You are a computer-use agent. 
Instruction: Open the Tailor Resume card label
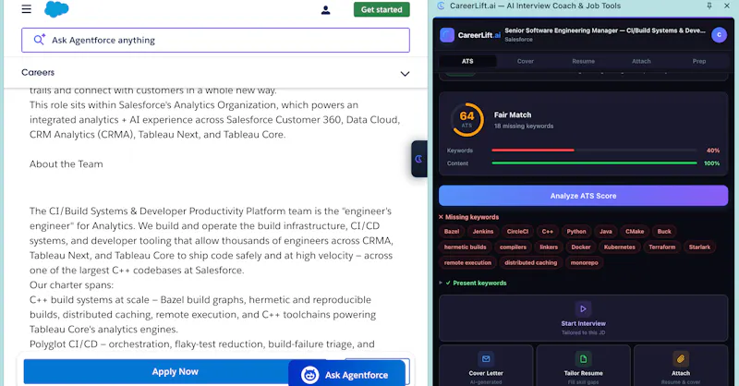pyautogui.click(x=584, y=373)
